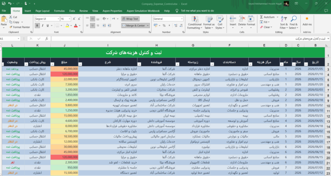Click the Insert cells icon

[x=233, y=19]
